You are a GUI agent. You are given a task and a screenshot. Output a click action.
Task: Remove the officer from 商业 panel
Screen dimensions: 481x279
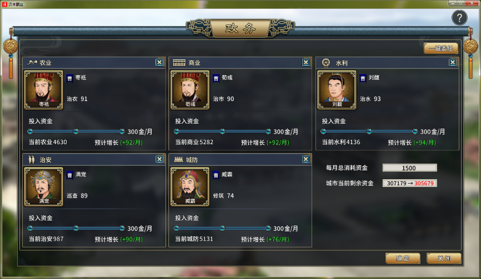click(x=305, y=63)
